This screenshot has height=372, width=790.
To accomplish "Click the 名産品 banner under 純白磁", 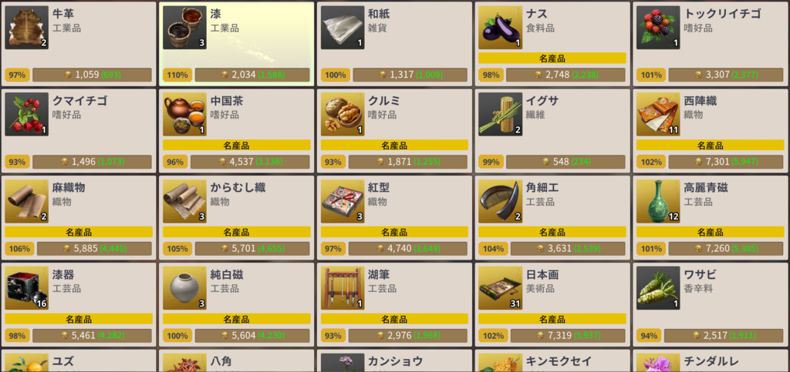I will (236, 319).
